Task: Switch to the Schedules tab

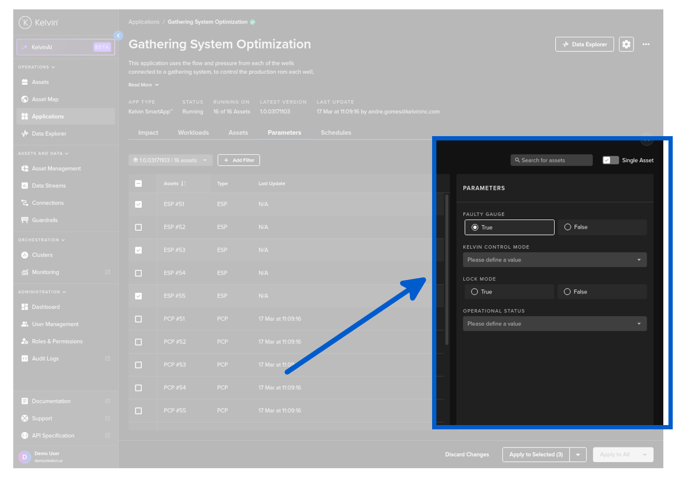Action: pyautogui.click(x=336, y=133)
